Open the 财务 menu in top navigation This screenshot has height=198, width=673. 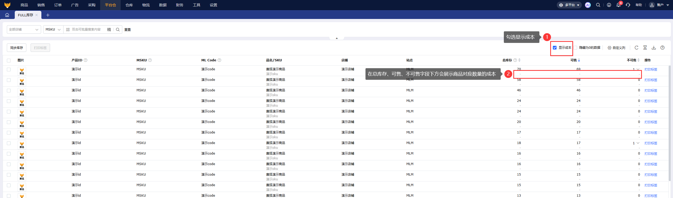tap(180, 5)
